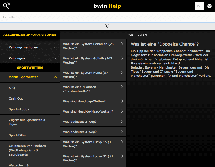
Task: Click arrow beside 3-Weg question
Action: coord(122,132)
